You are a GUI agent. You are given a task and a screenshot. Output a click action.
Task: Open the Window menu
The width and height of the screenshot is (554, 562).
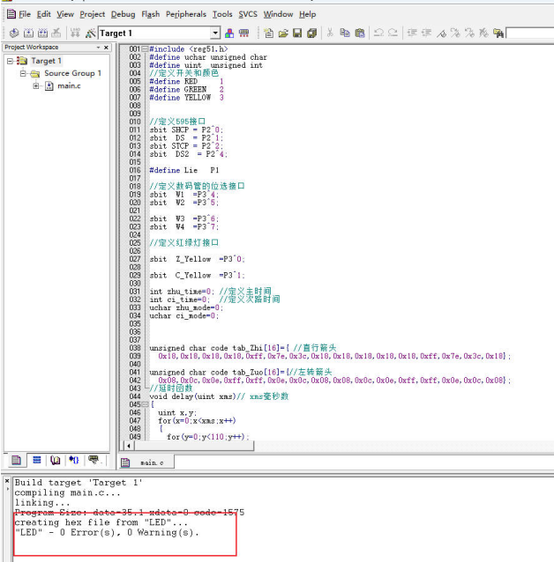[x=278, y=14]
